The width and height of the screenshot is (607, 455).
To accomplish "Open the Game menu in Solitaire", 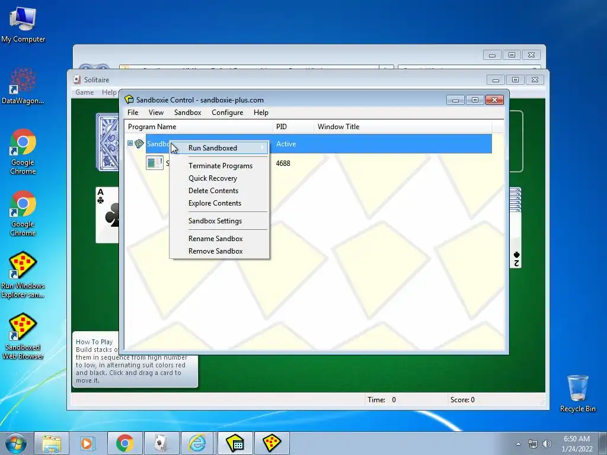I will point(84,92).
